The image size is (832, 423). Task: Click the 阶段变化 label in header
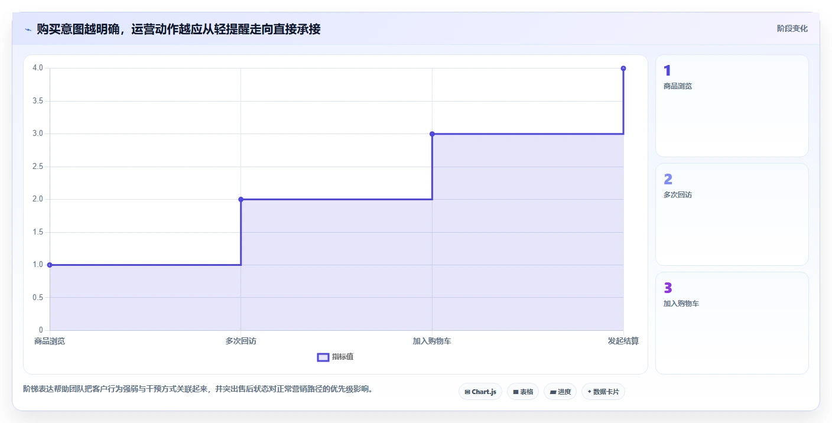coord(792,28)
